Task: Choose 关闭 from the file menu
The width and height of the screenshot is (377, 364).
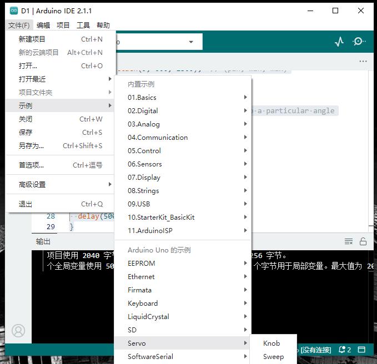Action: tap(60, 119)
